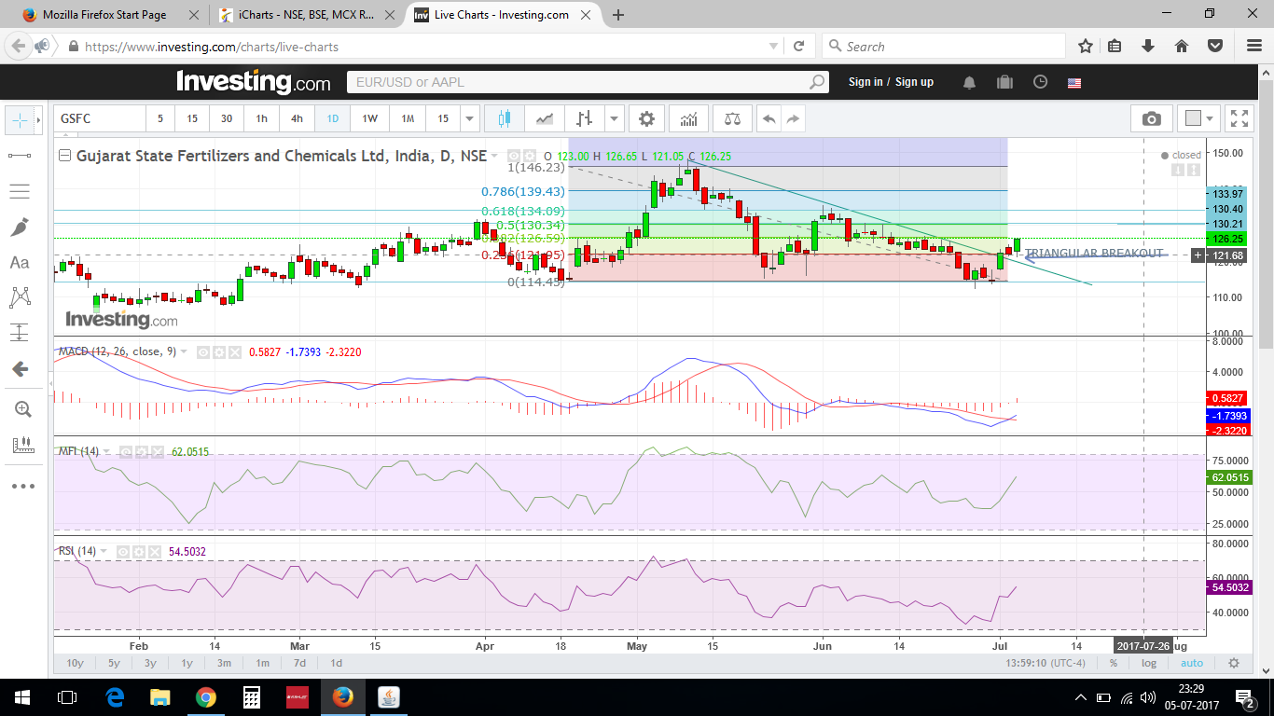Switch to the line/area chart style
1274x716 pixels.
[x=545, y=118]
